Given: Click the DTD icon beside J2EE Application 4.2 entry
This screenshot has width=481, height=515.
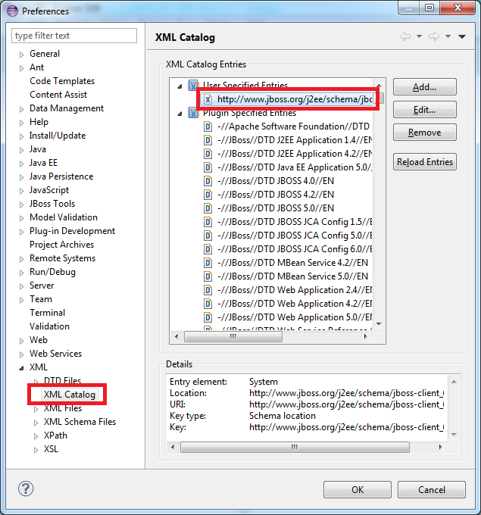Looking at the screenshot, I should (x=208, y=154).
